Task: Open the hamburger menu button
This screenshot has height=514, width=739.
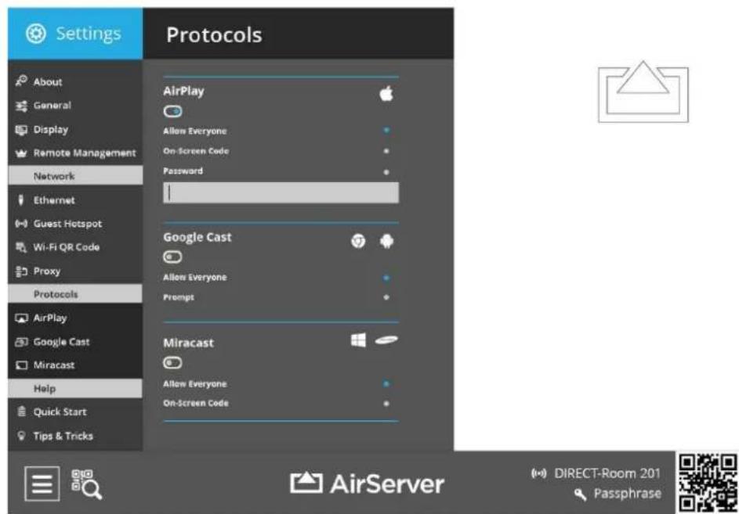Action: (x=42, y=483)
